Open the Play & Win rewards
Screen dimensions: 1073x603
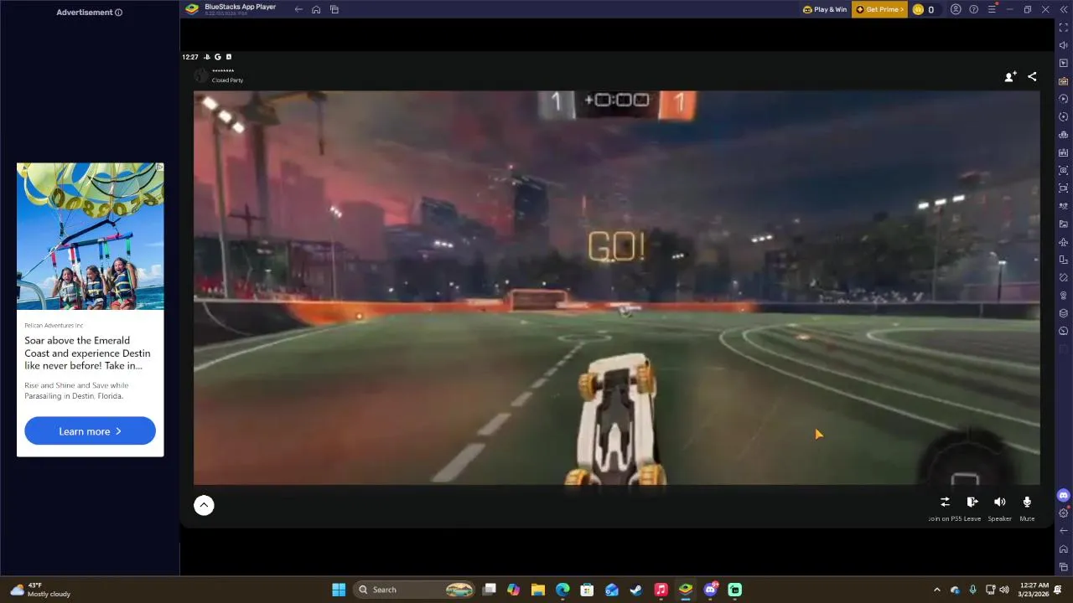[825, 9]
